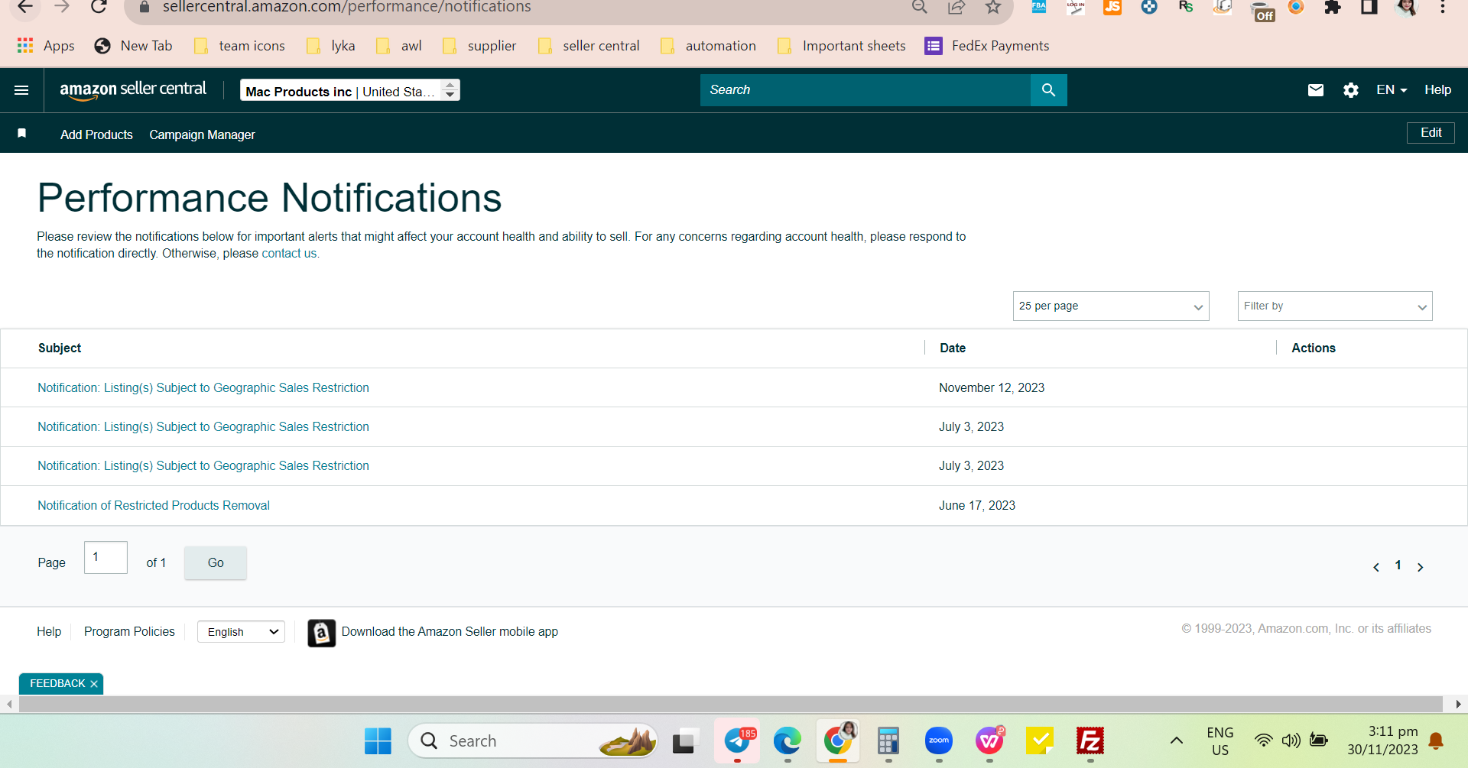This screenshot has height=768, width=1468.
Task: Click the Windows taskbar search box
Action: click(x=533, y=740)
